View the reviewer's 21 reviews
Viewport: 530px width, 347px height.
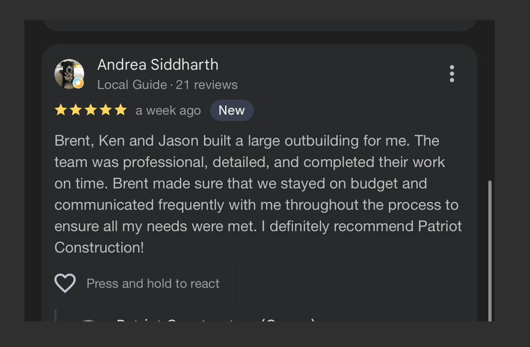click(x=206, y=85)
